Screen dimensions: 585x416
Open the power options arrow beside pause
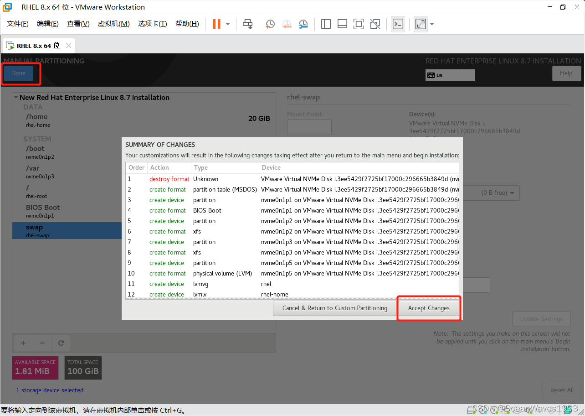(x=228, y=24)
